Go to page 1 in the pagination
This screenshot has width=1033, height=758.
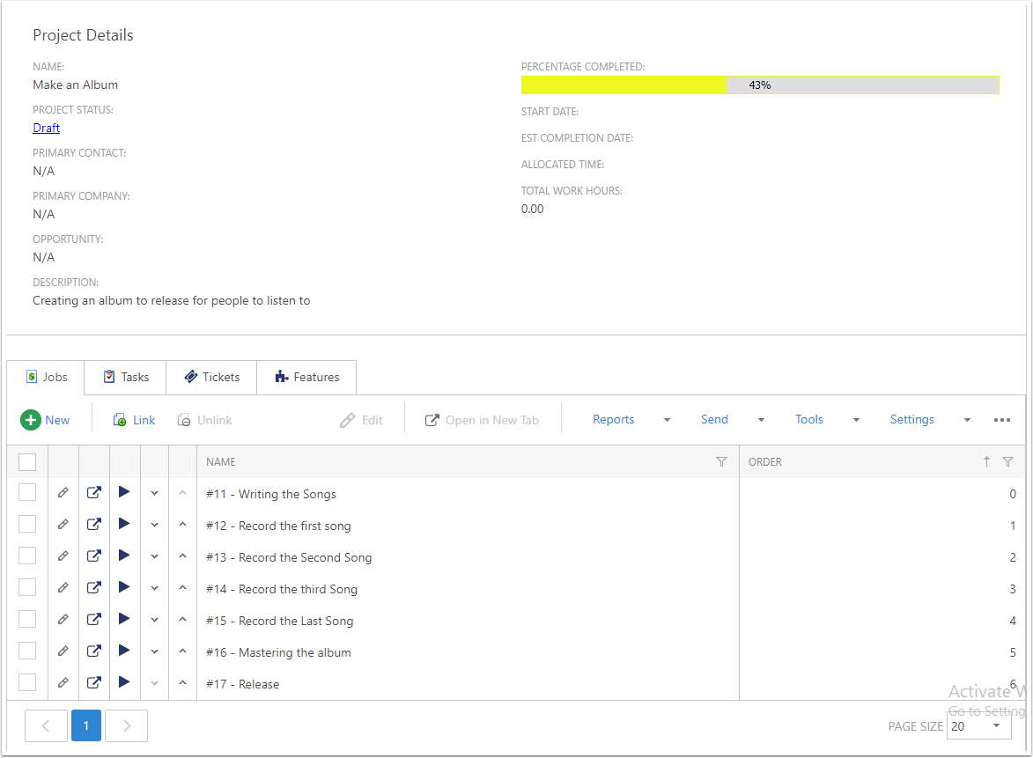86,725
